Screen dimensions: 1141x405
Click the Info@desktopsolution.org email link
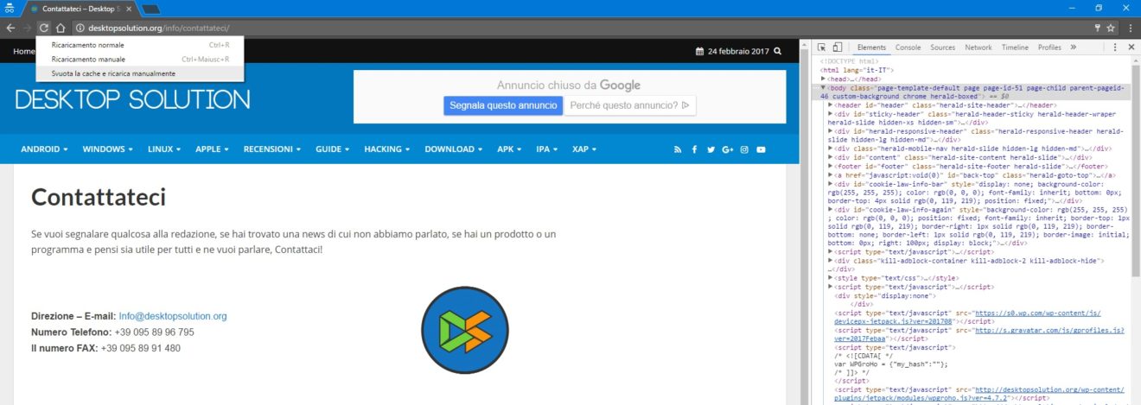[173, 316]
